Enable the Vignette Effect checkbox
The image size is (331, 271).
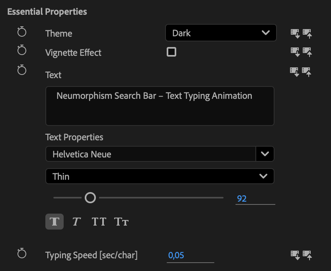pos(171,52)
